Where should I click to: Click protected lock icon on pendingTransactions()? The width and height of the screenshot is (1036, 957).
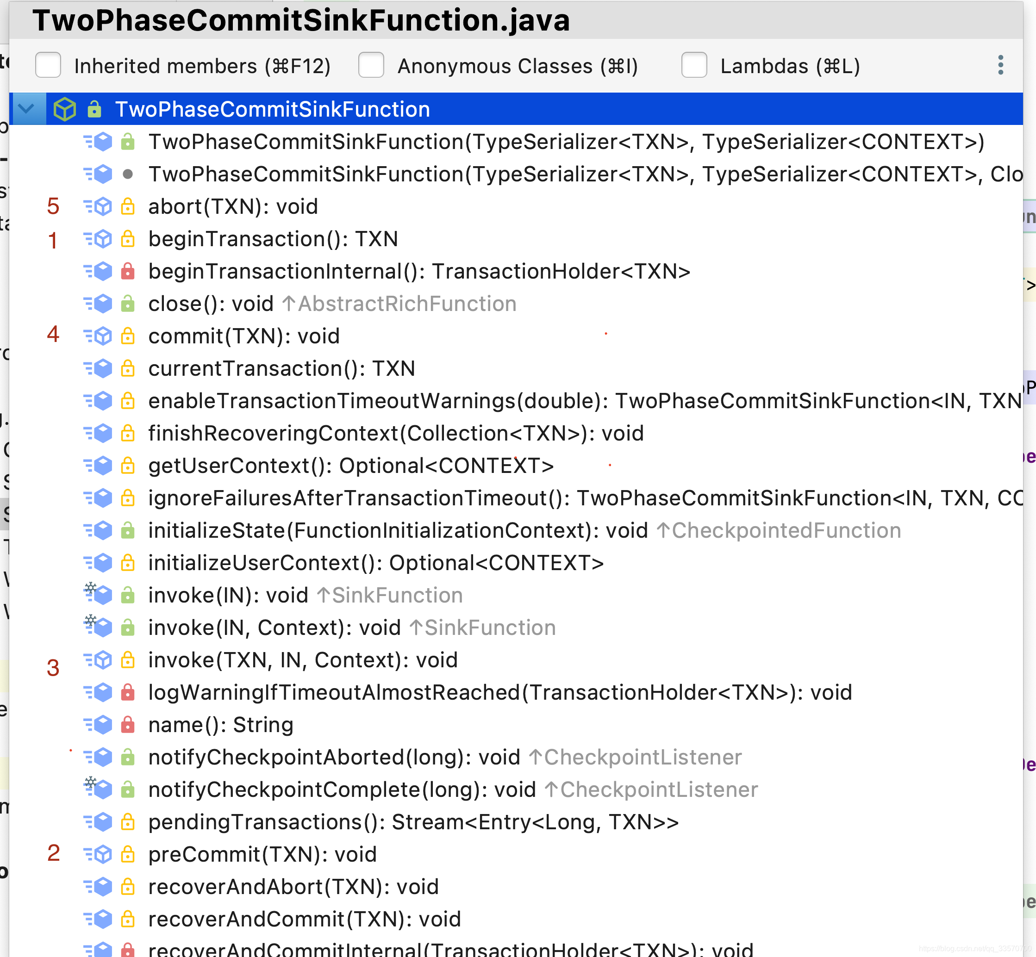click(x=128, y=822)
